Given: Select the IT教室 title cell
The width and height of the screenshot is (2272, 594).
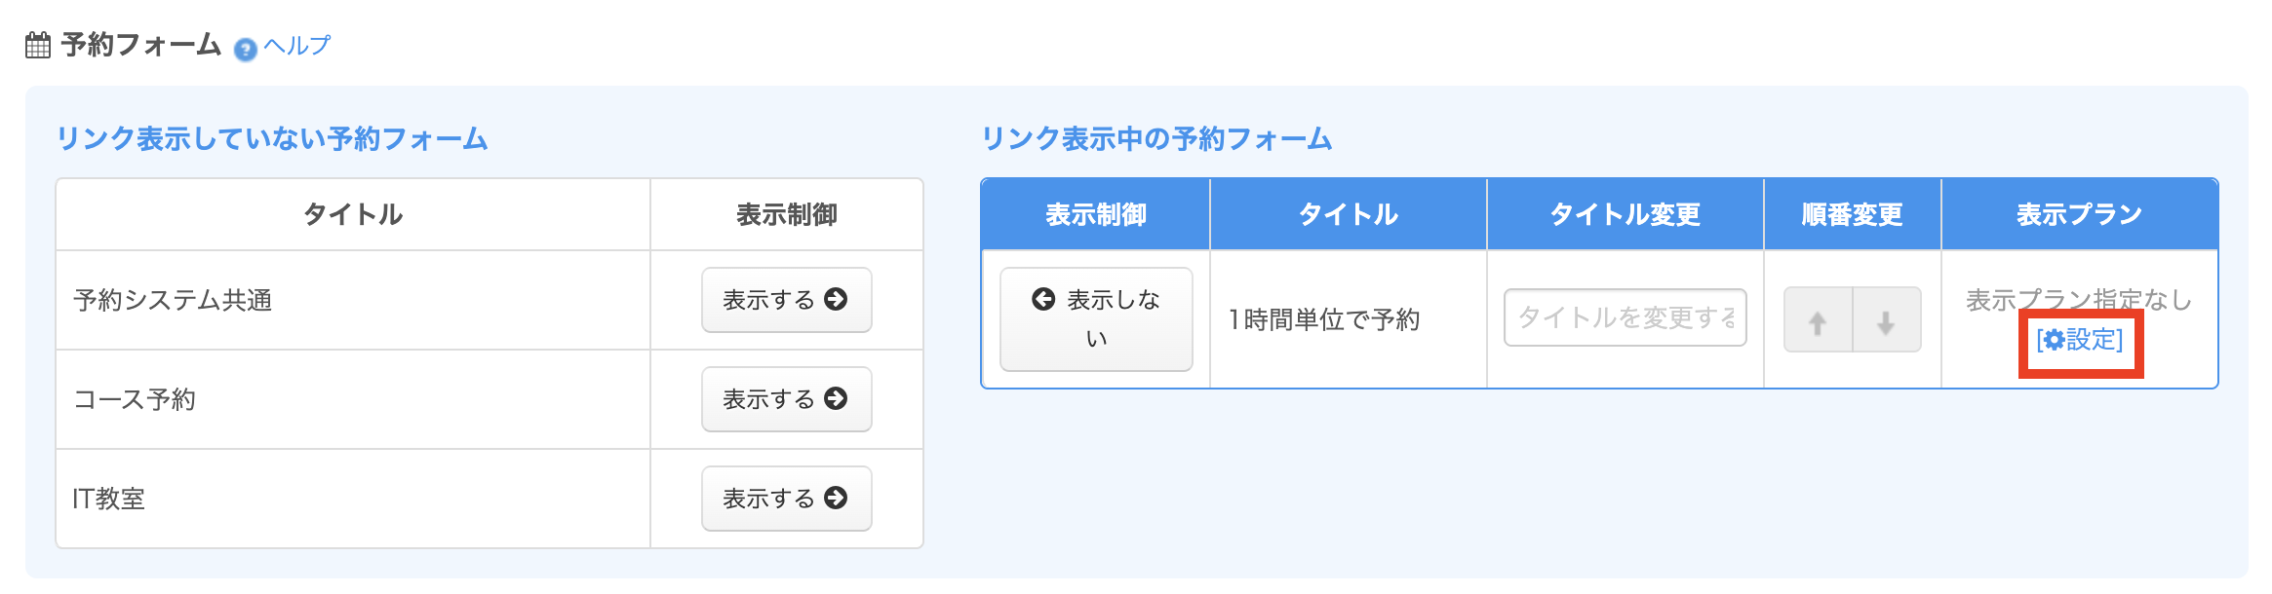Looking at the screenshot, I should (x=109, y=499).
